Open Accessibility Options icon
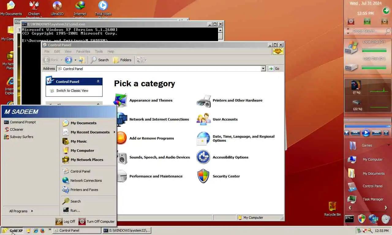The width and height of the screenshot is (392, 235). click(203, 157)
